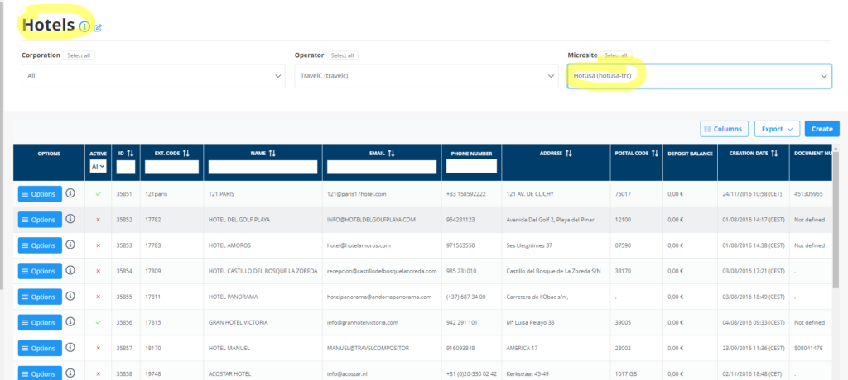The image size is (848, 380).
Task: Open the Operator dropdown showing TravelC
Action: pos(426,76)
